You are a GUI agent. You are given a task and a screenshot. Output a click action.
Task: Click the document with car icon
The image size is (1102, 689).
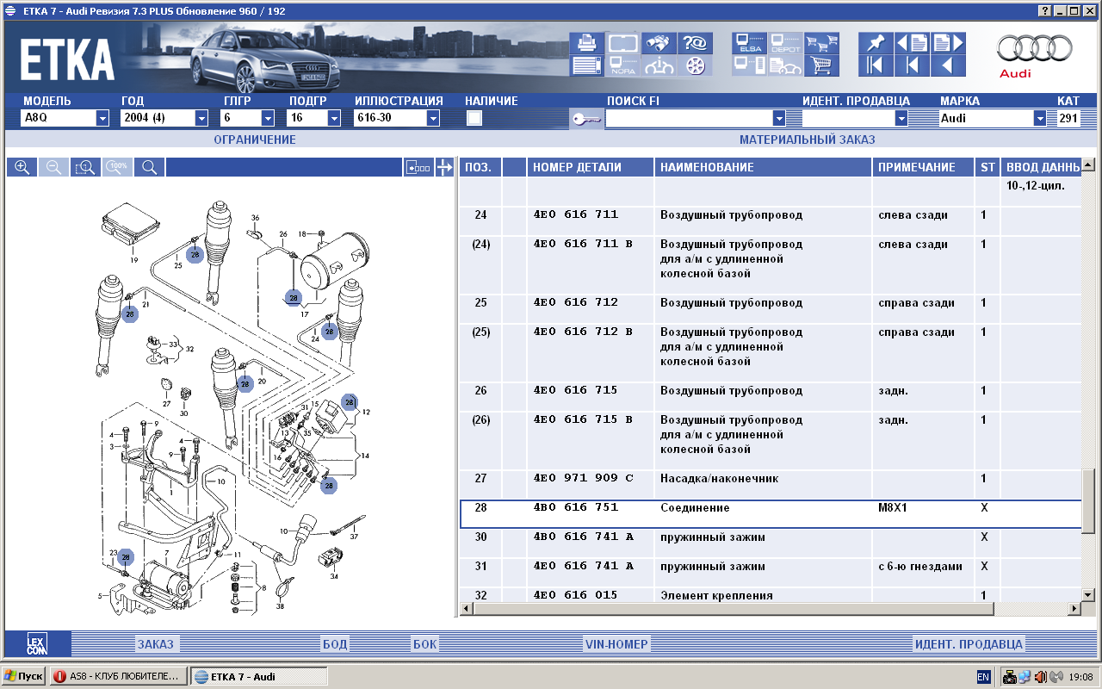click(785, 65)
